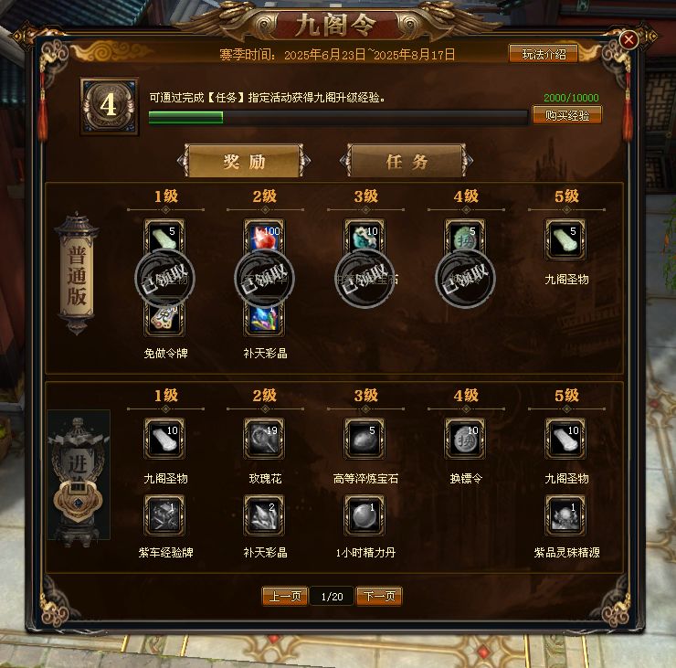
Task: Click the 补天彩晶 icon in the advanced row
Action: click(264, 515)
